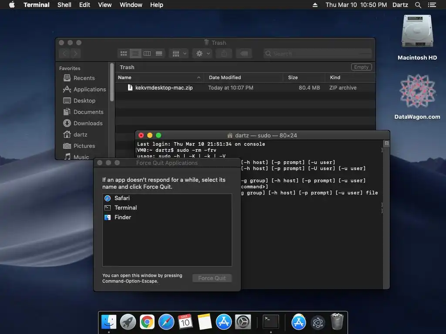Open Applications in Finder sidebar

(84, 89)
